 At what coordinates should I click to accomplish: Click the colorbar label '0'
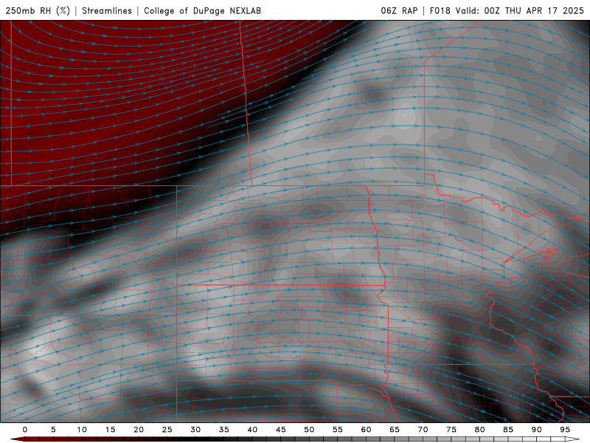[25, 430]
